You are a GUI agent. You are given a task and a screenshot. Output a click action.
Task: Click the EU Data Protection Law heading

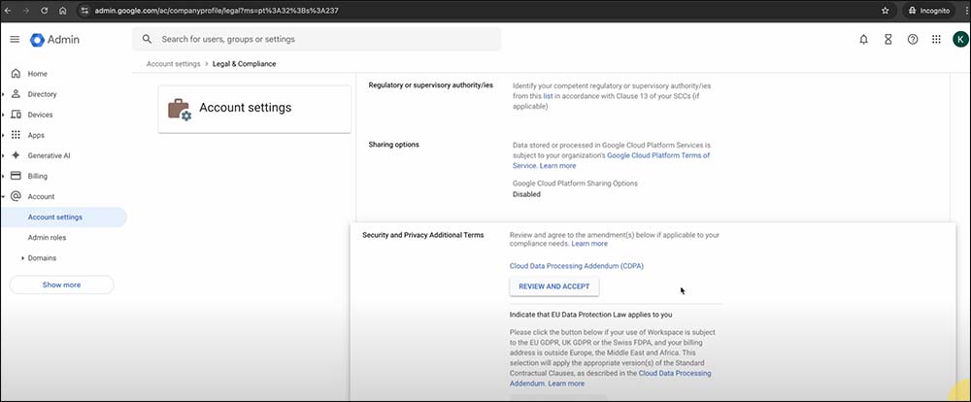[590, 315]
